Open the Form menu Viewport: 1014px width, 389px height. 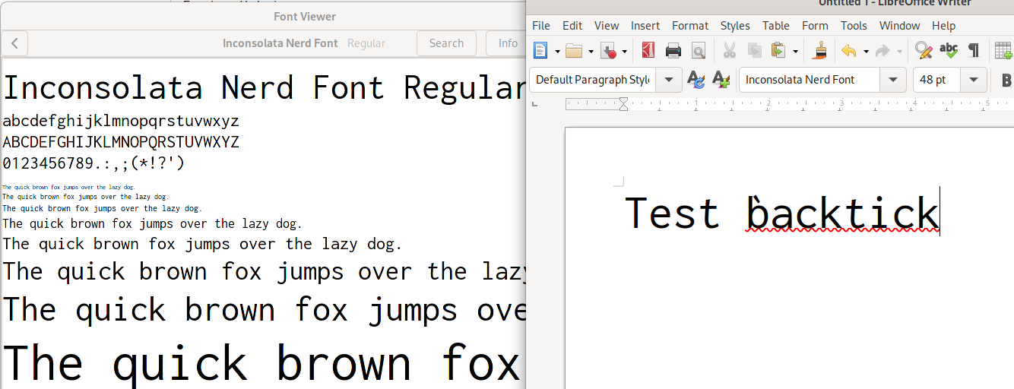click(815, 26)
